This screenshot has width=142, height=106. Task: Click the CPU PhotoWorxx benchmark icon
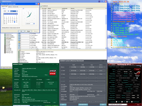tap(5, 40)
